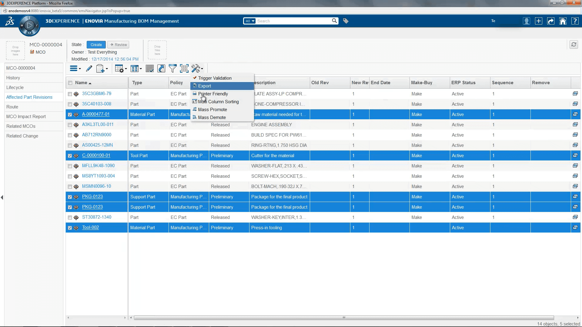Image resolution: width=582 pixels, height=327 pixels.
Task: Open the History sidebar item
Action: coord(34,78)
